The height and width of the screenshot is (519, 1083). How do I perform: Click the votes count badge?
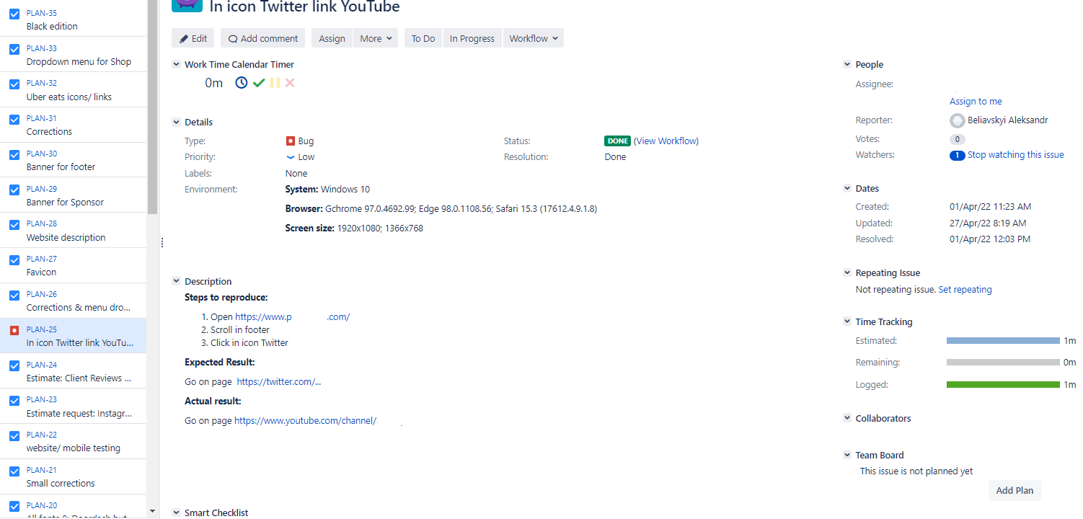(957, 140)
